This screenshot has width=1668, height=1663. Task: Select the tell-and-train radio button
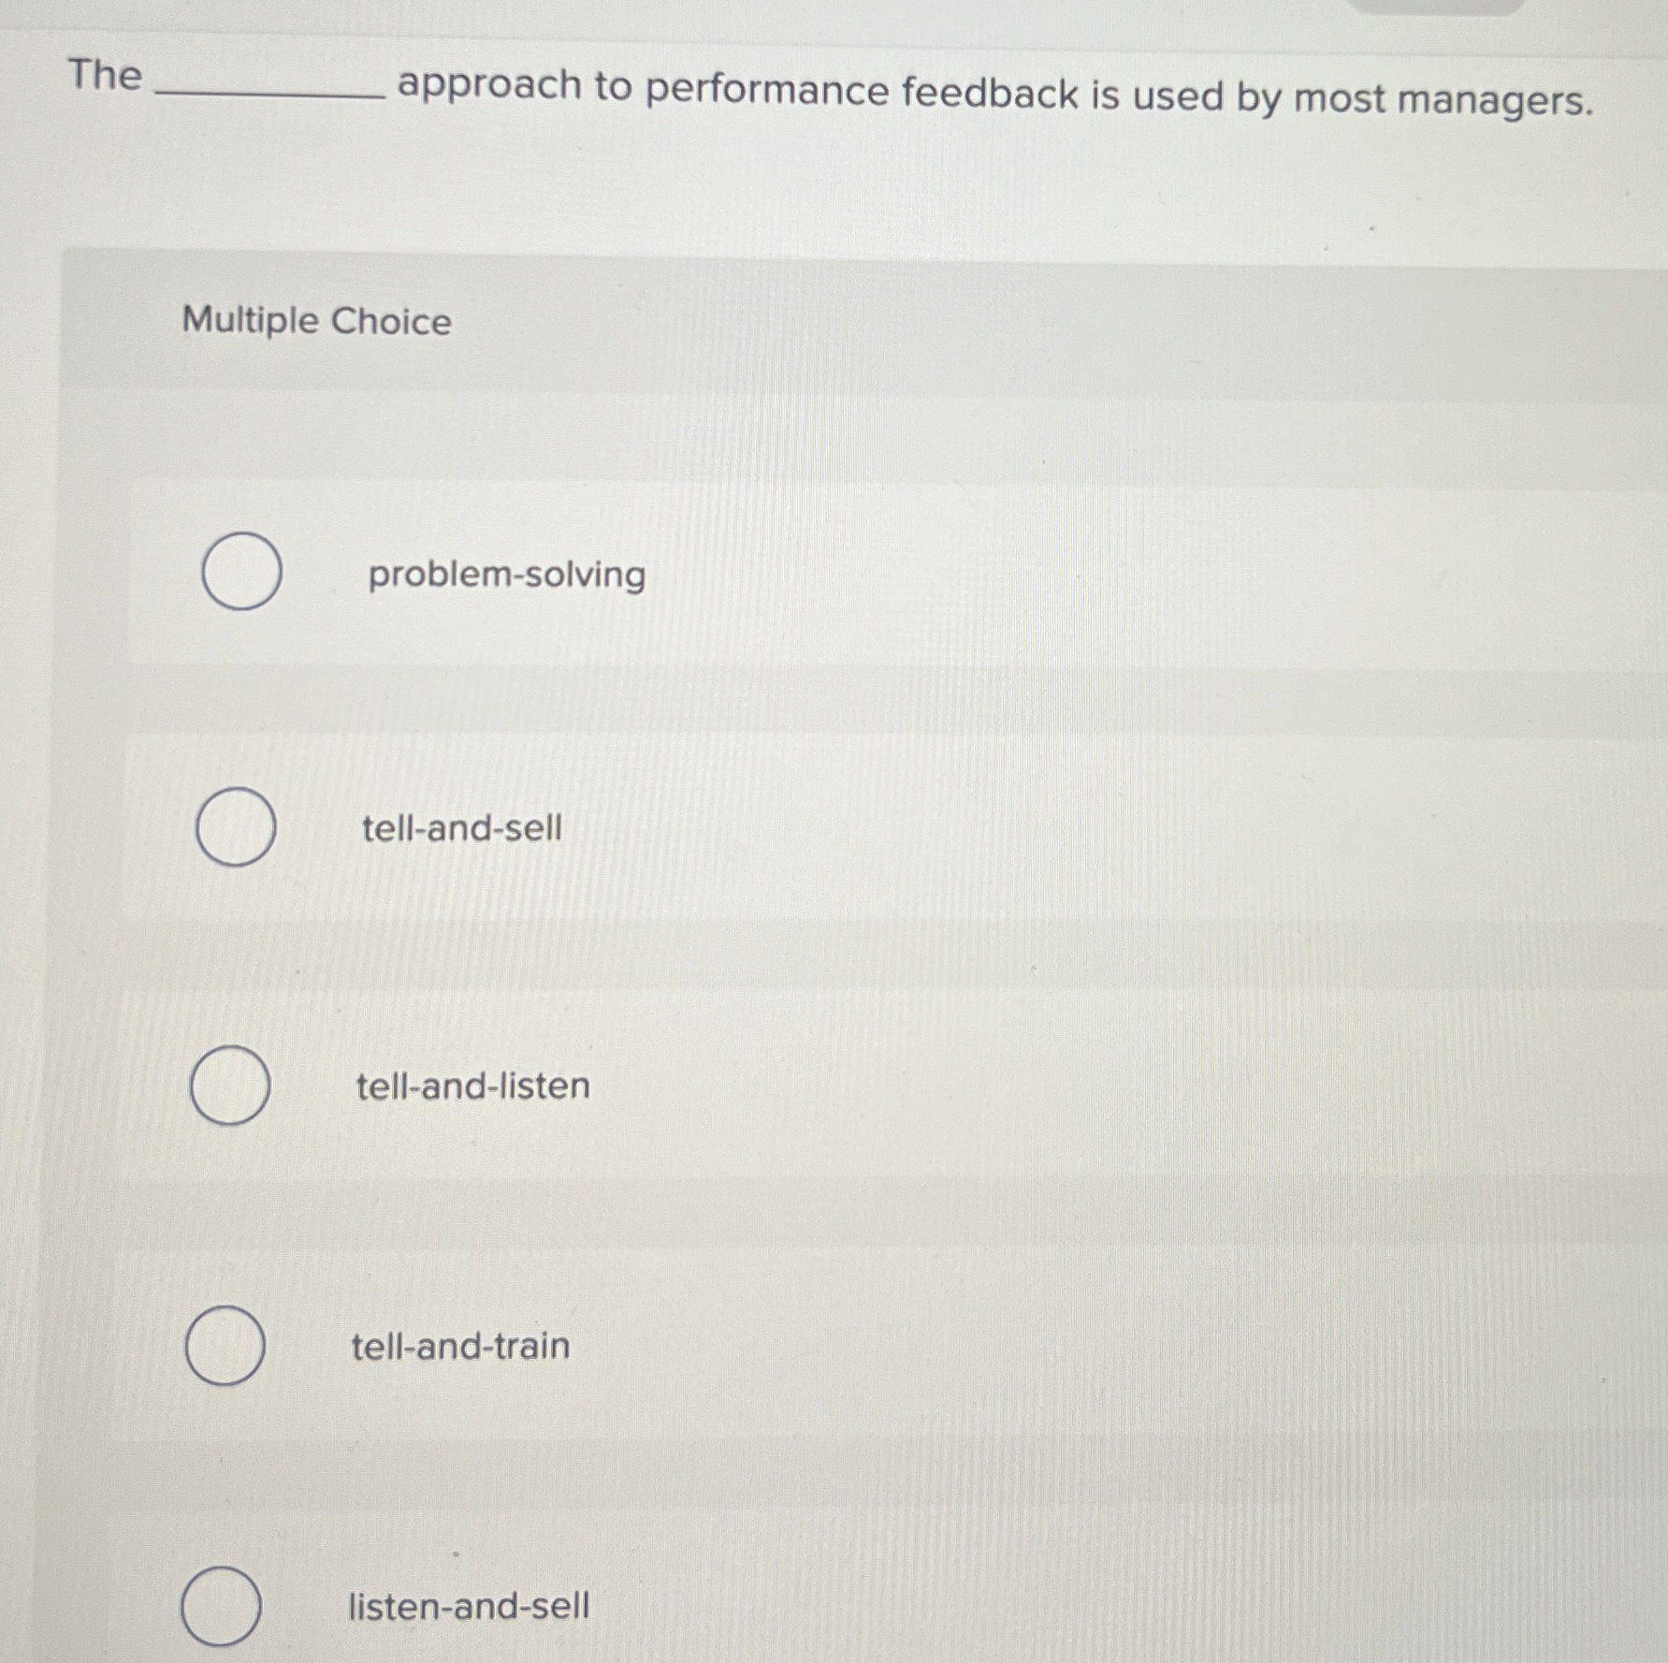click(x=225, y=1345)
